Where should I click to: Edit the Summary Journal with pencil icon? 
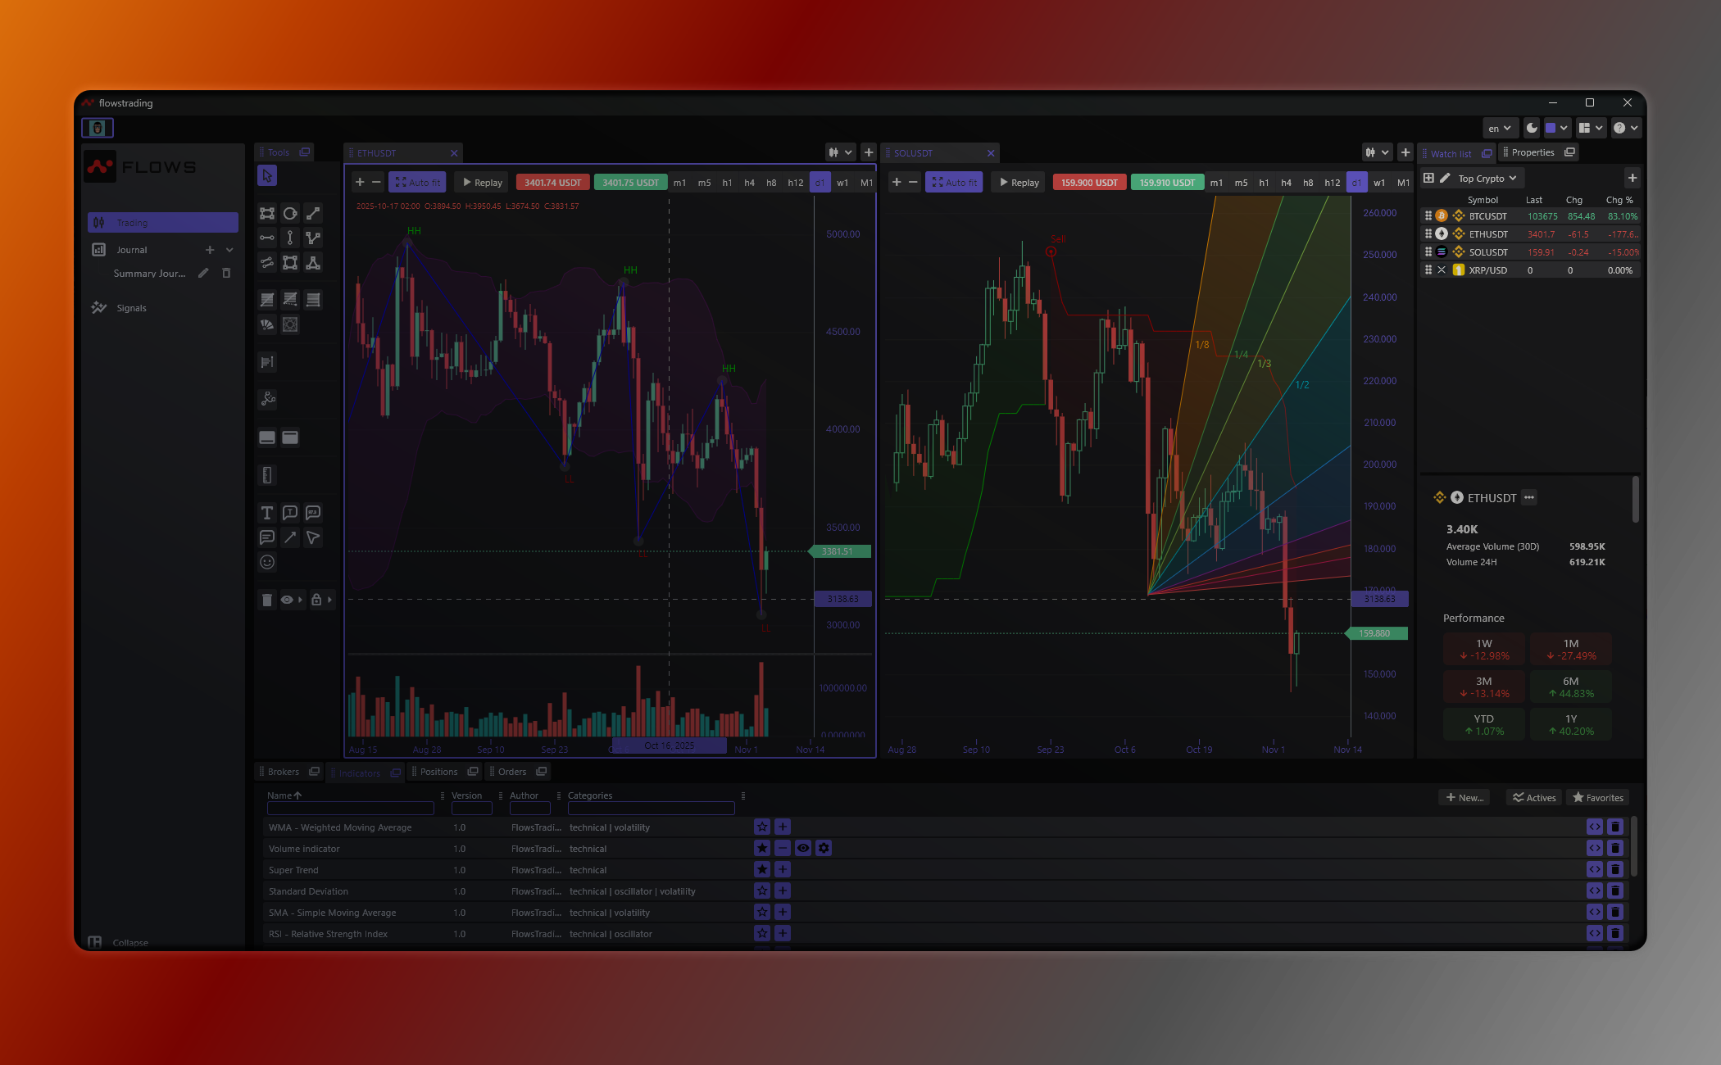click(203, 274)
